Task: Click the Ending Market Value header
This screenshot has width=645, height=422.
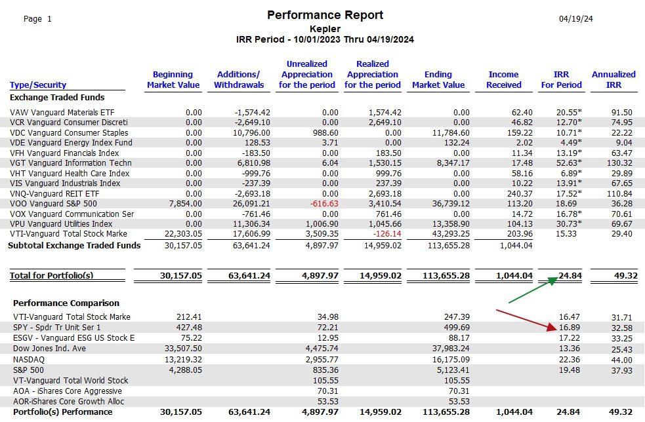Action: click(x=438, y=80)
